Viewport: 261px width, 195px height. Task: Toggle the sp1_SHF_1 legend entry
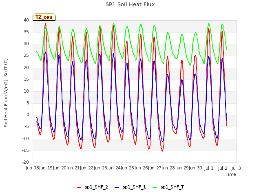[130, 187]
